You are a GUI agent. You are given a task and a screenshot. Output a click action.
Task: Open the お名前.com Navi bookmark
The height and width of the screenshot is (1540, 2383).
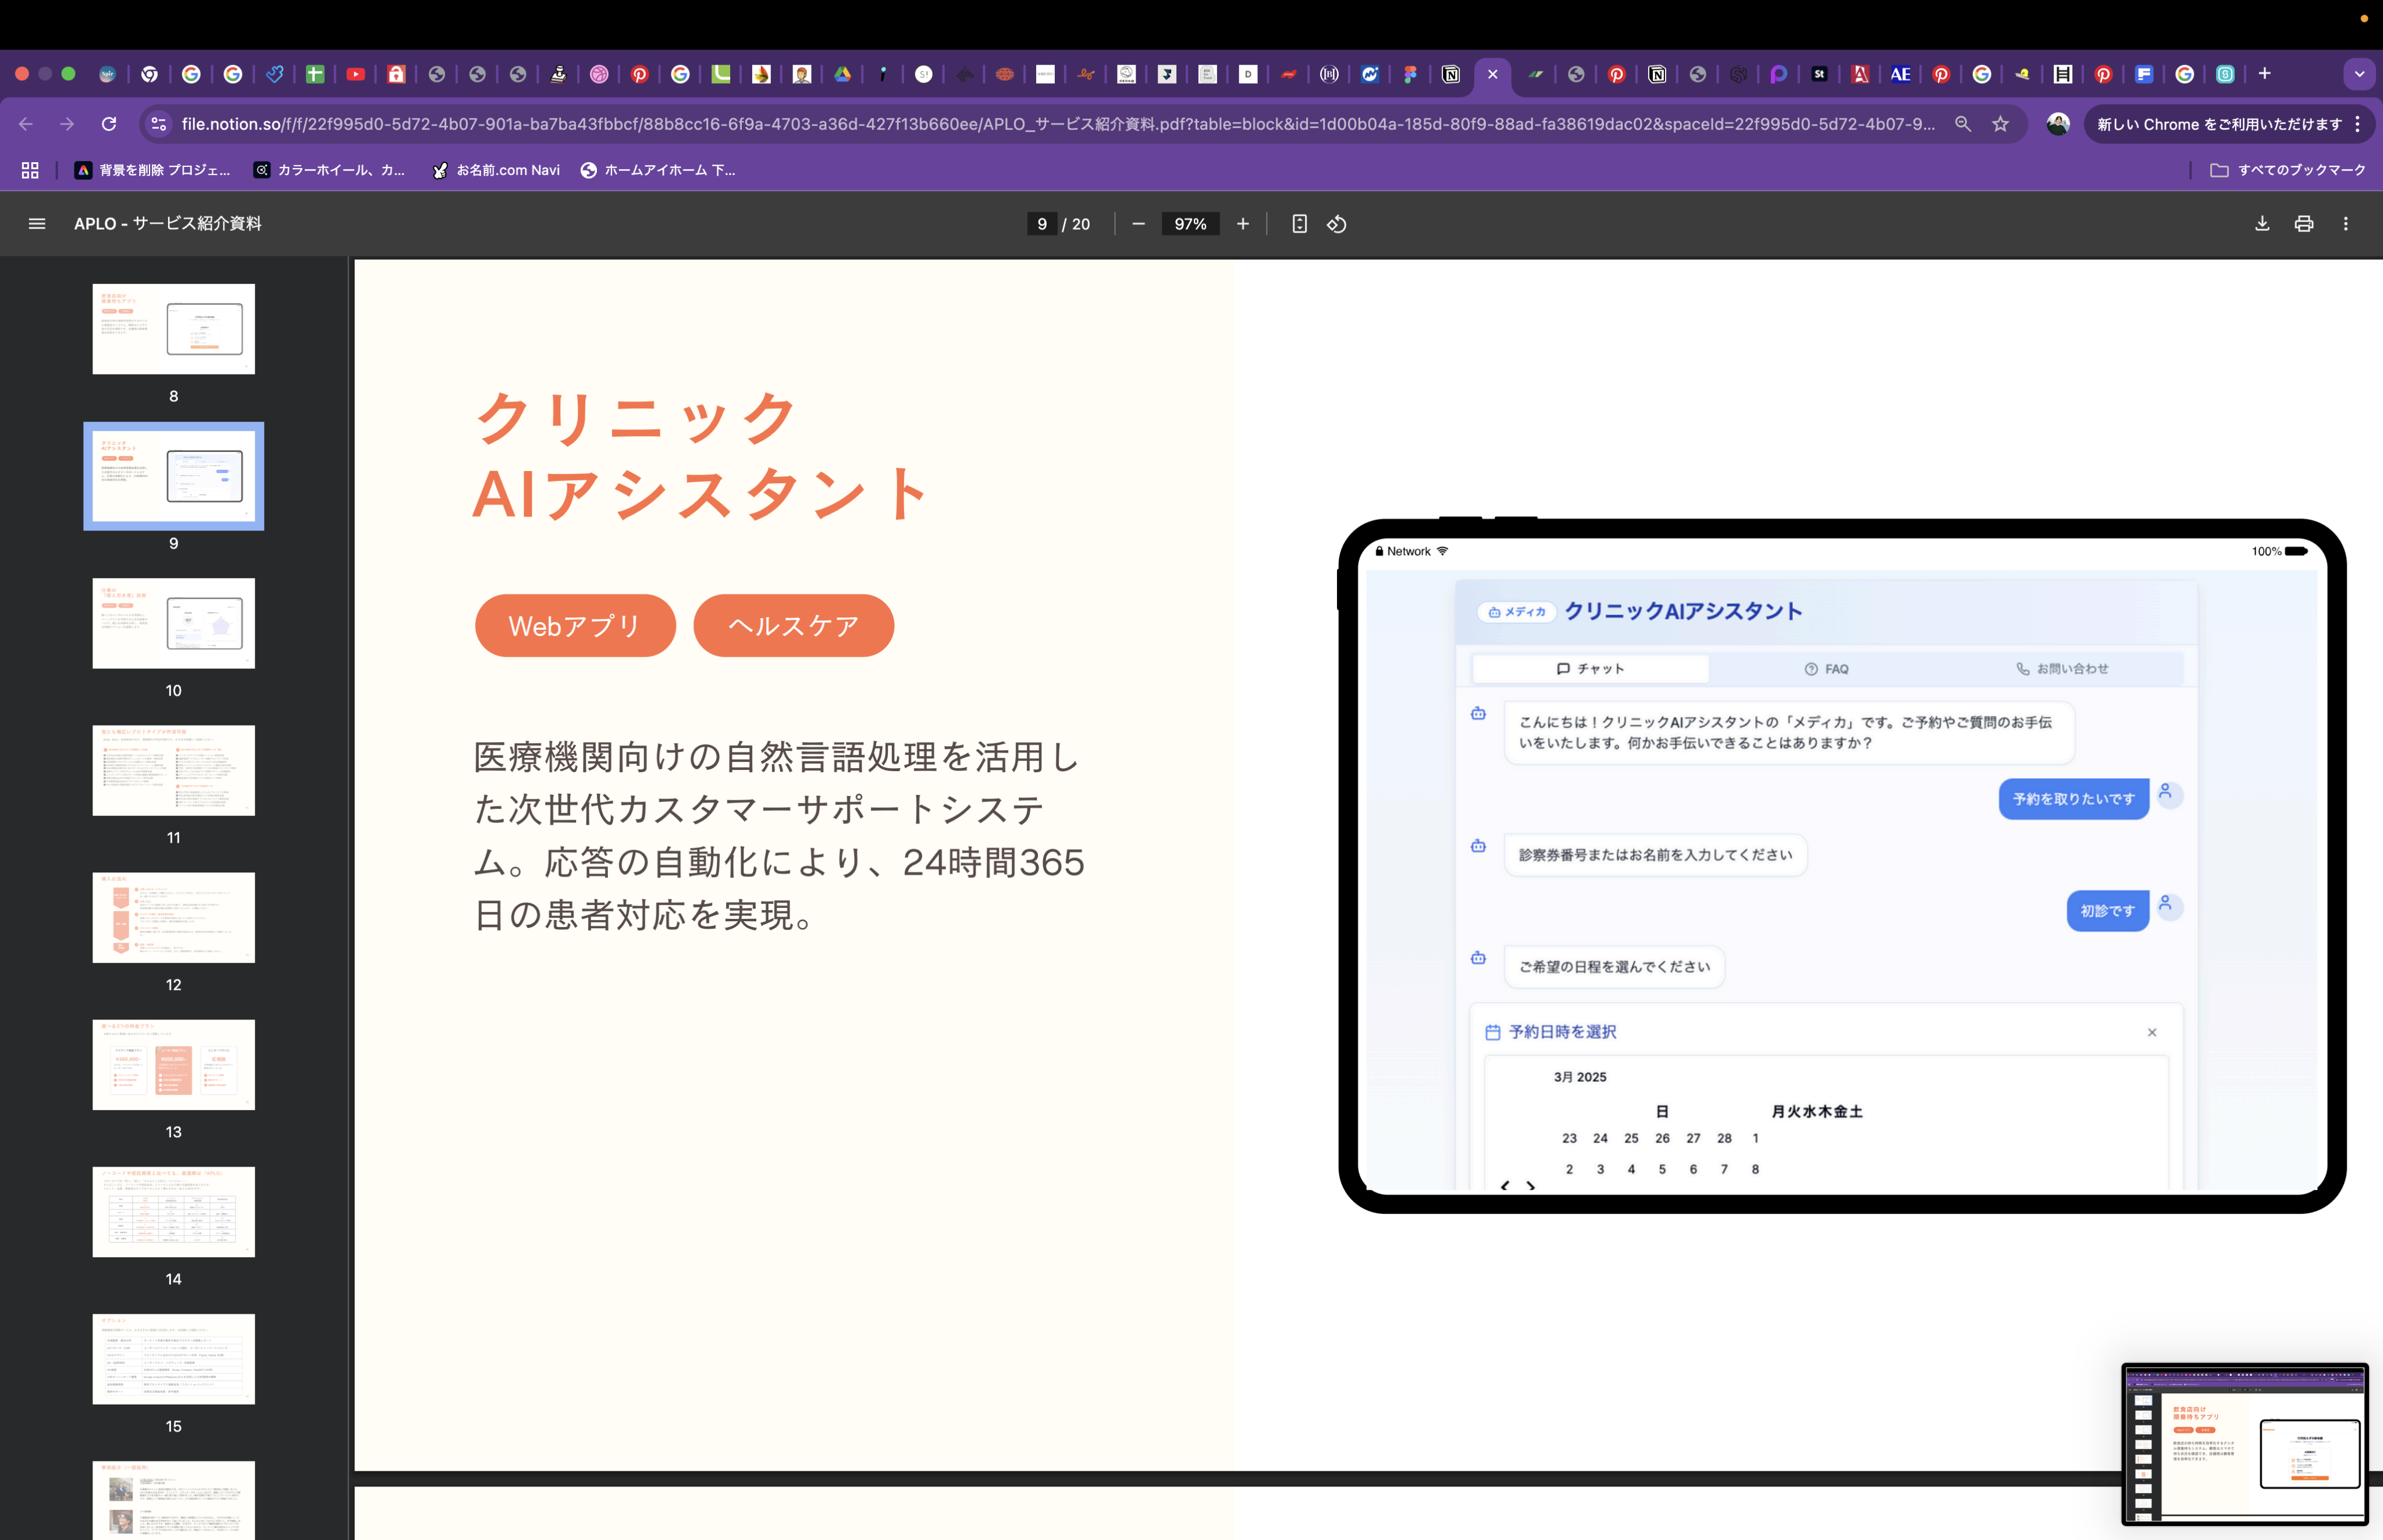click(496, 170)
